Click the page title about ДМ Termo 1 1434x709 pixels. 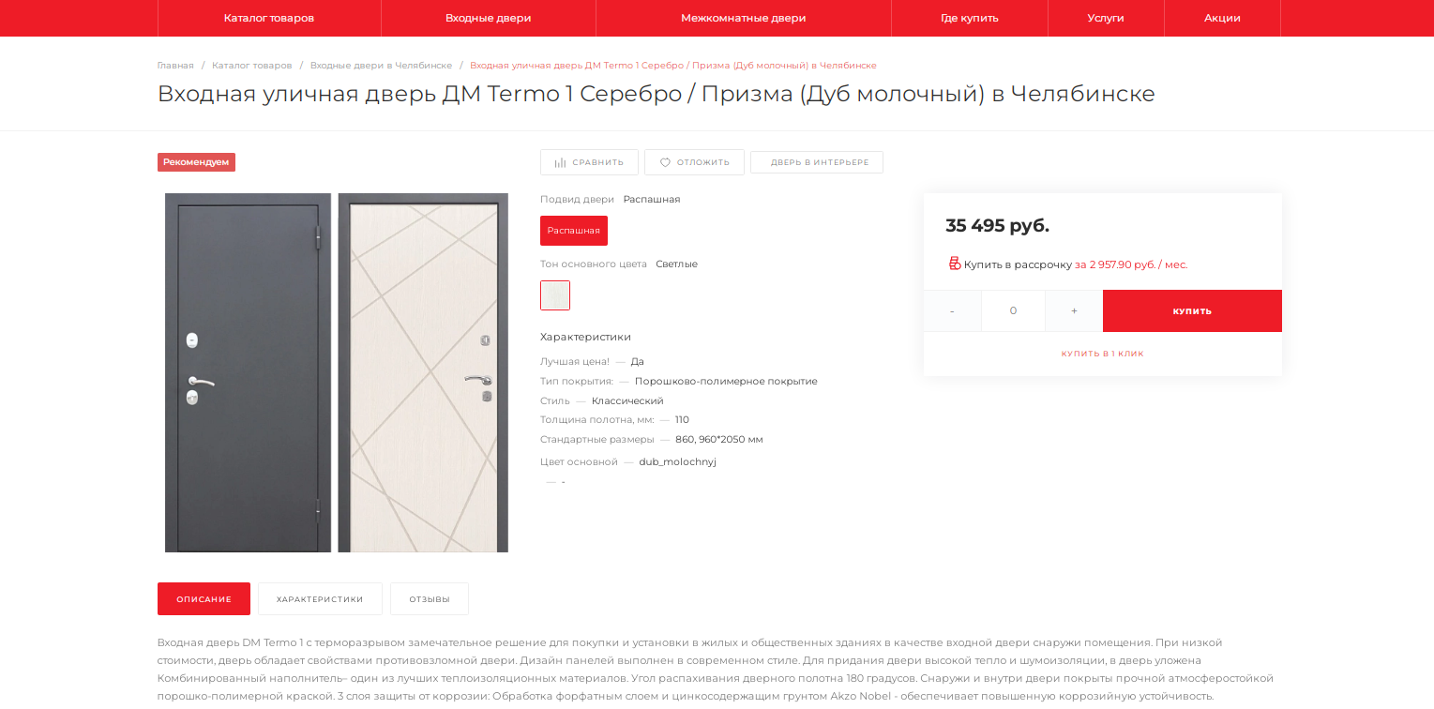[657, 94]
